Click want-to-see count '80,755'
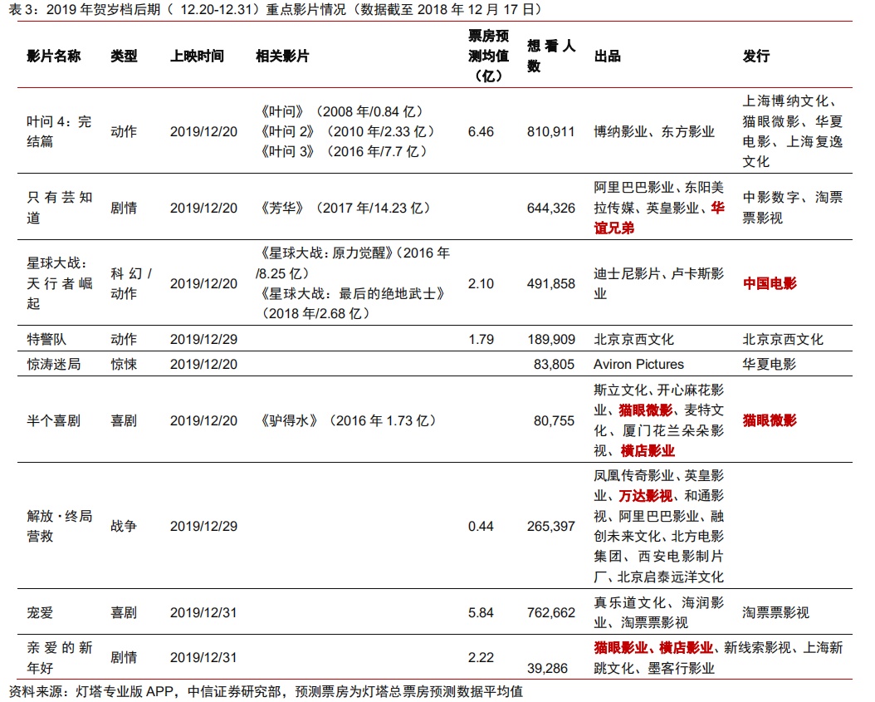Viewport: 875px width, 702px height. [x=554, y=420]
